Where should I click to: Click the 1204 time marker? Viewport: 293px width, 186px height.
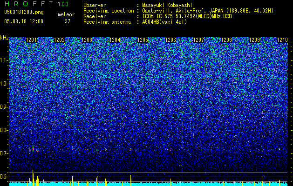[x=115, y=40]
